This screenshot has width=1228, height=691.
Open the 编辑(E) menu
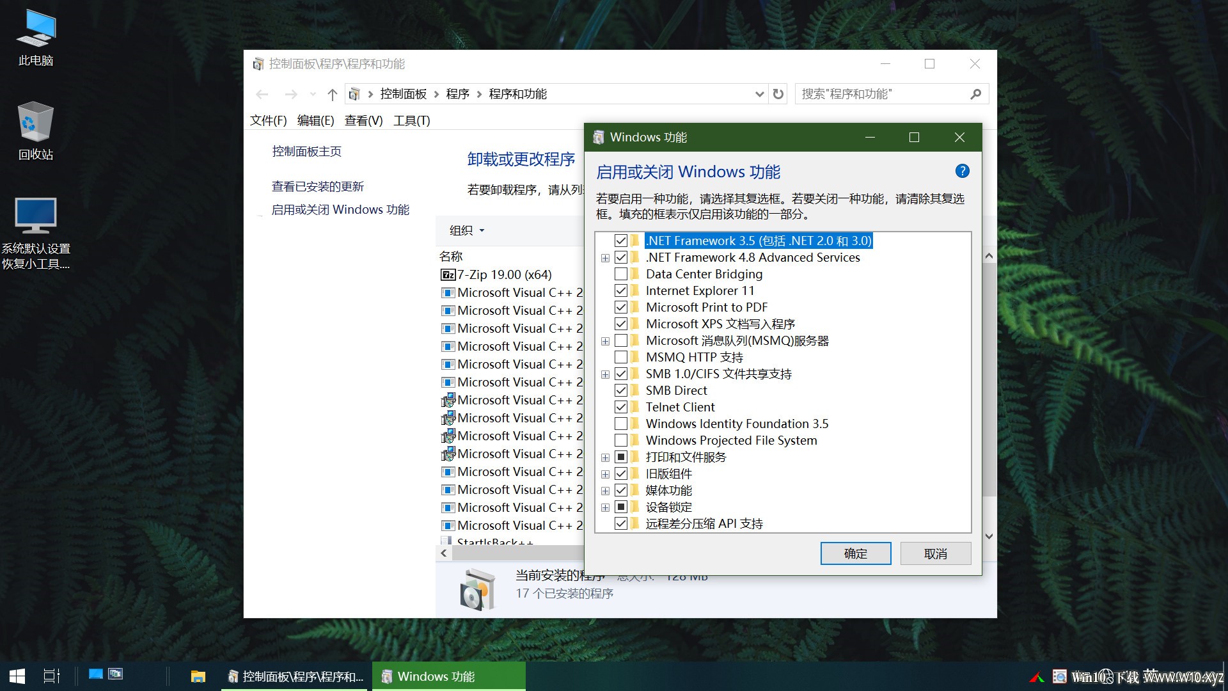coord(315,120)
